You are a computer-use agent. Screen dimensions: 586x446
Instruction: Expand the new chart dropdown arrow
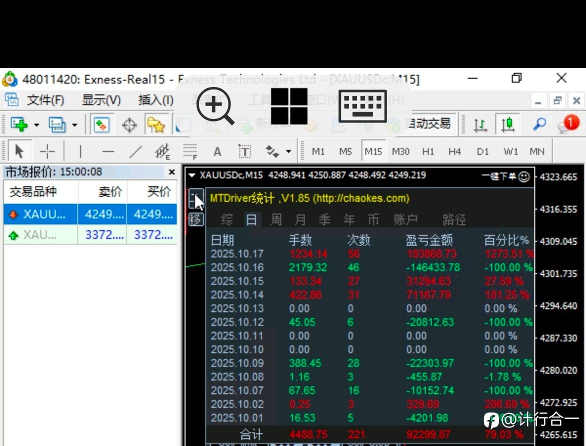tap(36, 125)
